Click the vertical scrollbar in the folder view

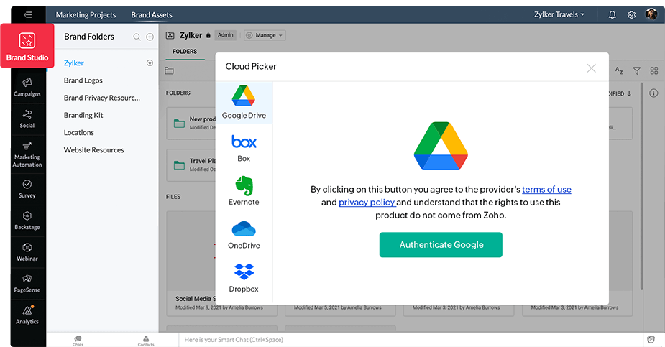[x=642, y=186]
